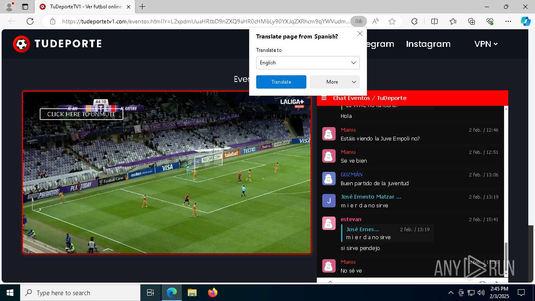Click the page vertical scrollbar thumb
The width and height of the screenshot is (535, 301).
pyautogui.click(x=531, y=254)
